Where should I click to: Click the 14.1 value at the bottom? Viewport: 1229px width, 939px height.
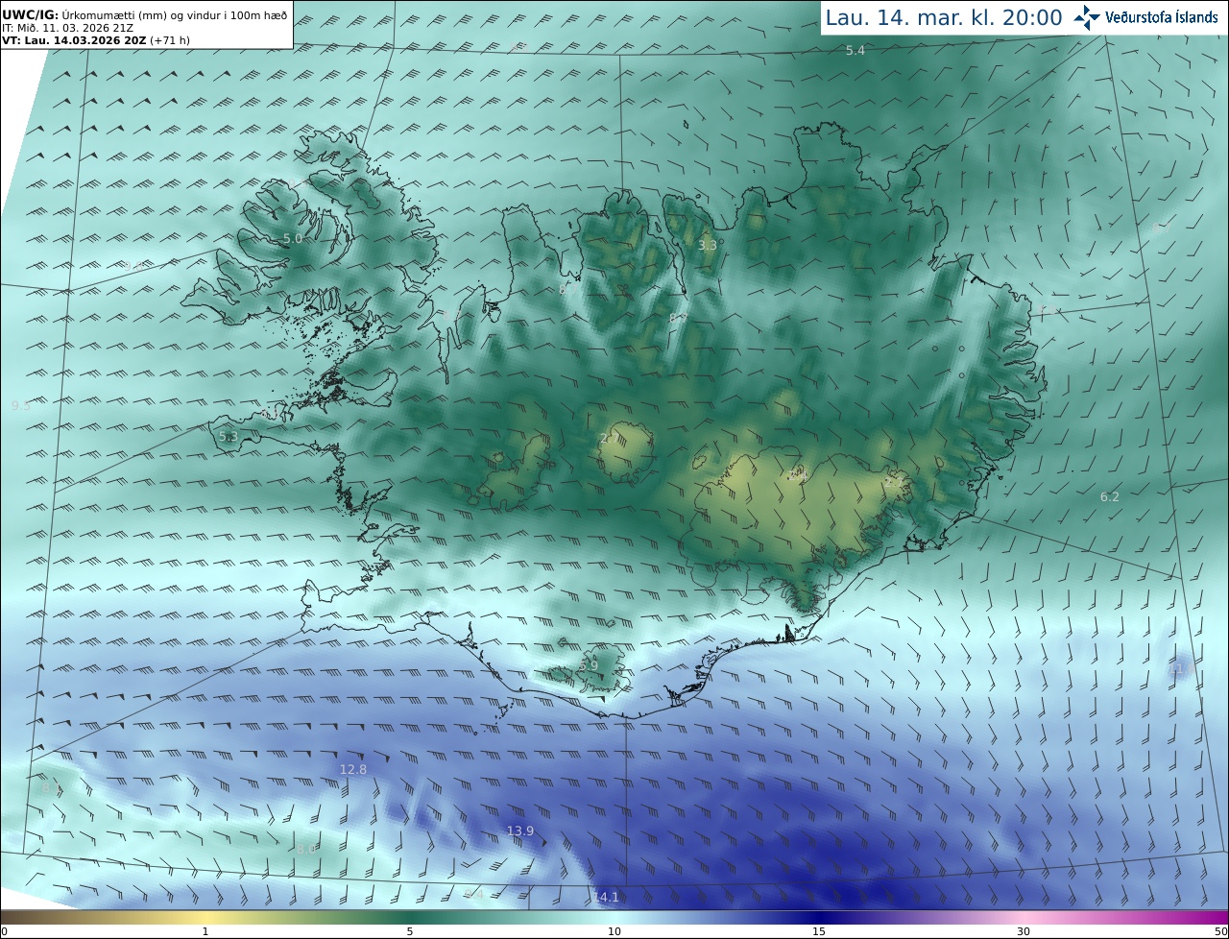pyautogui.click(x=606, y=898)
